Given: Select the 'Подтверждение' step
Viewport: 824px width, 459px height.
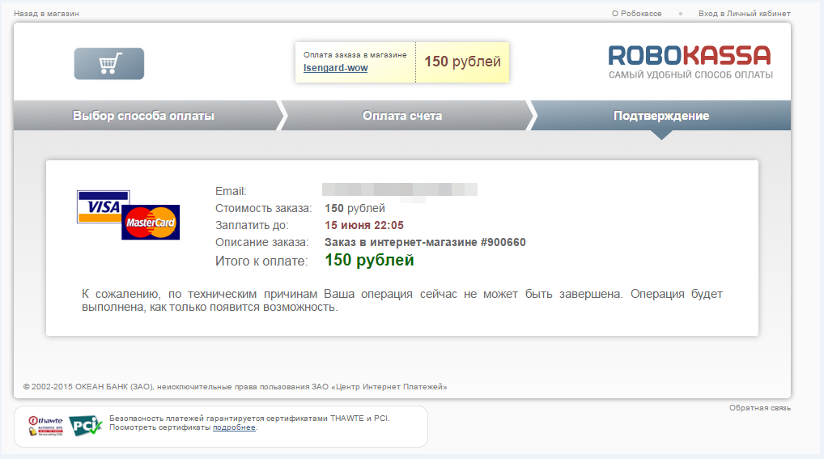Looking at the screenshot, I should tap(660, 116).
